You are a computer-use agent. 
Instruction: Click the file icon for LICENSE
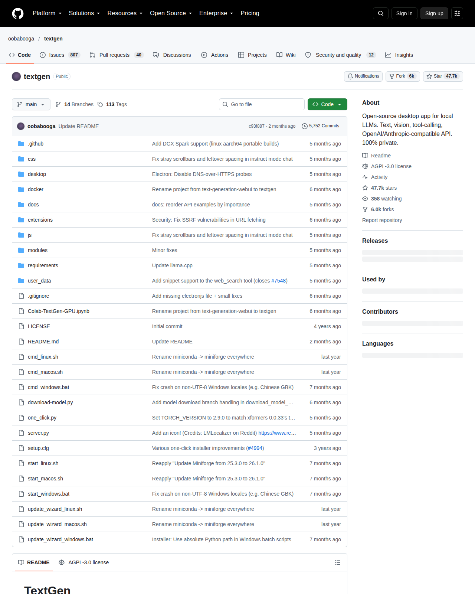pyautogui.click(x=21, y=326)
